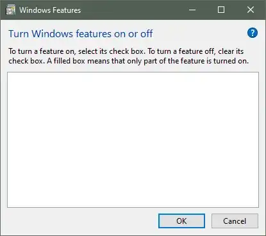The image size is (266, 236).
Task: Click the blue help question mark icon
Action: pos(253,33)
